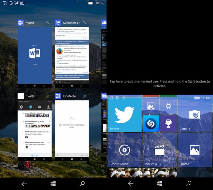
Task: Open the Microsoft Edge icon in task switcher
Action: 58,23
